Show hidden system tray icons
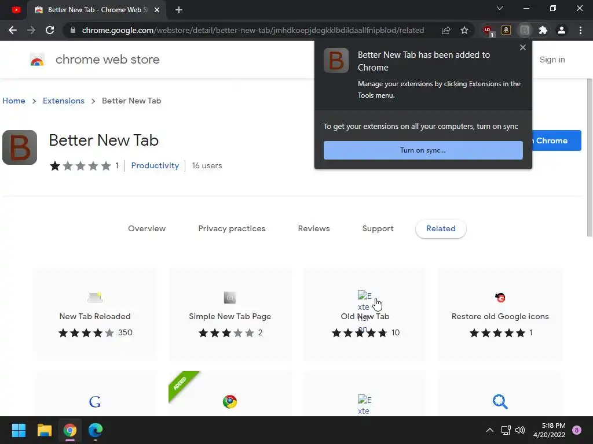Image resolution: width=593 pixels, height=444 pixels. (490, 430)
